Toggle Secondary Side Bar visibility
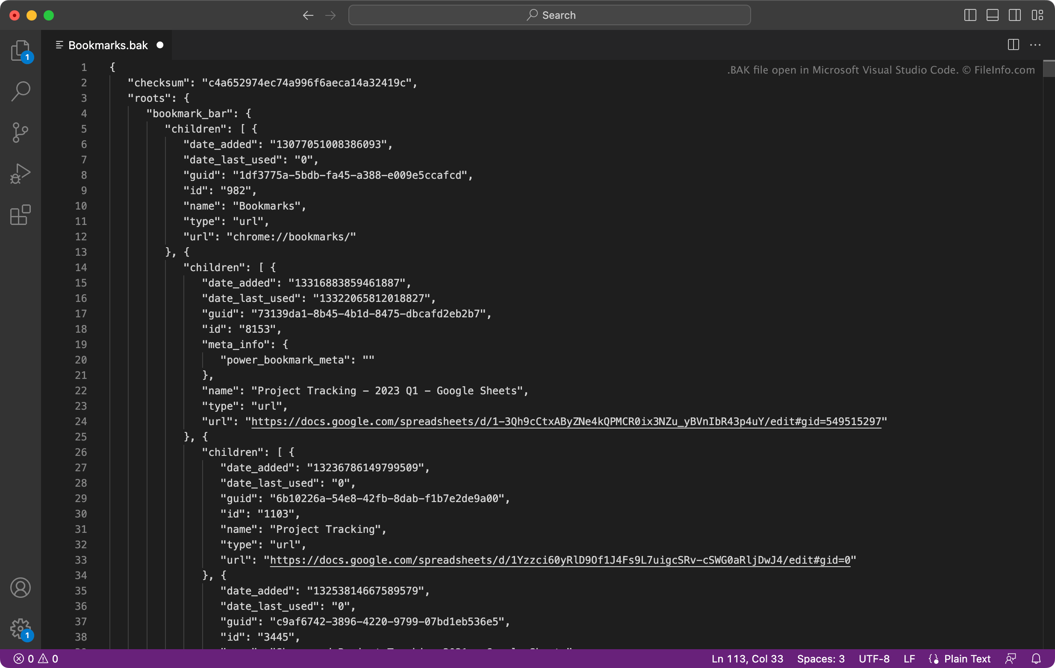The image size is (1055, 668). point(1015,15)
